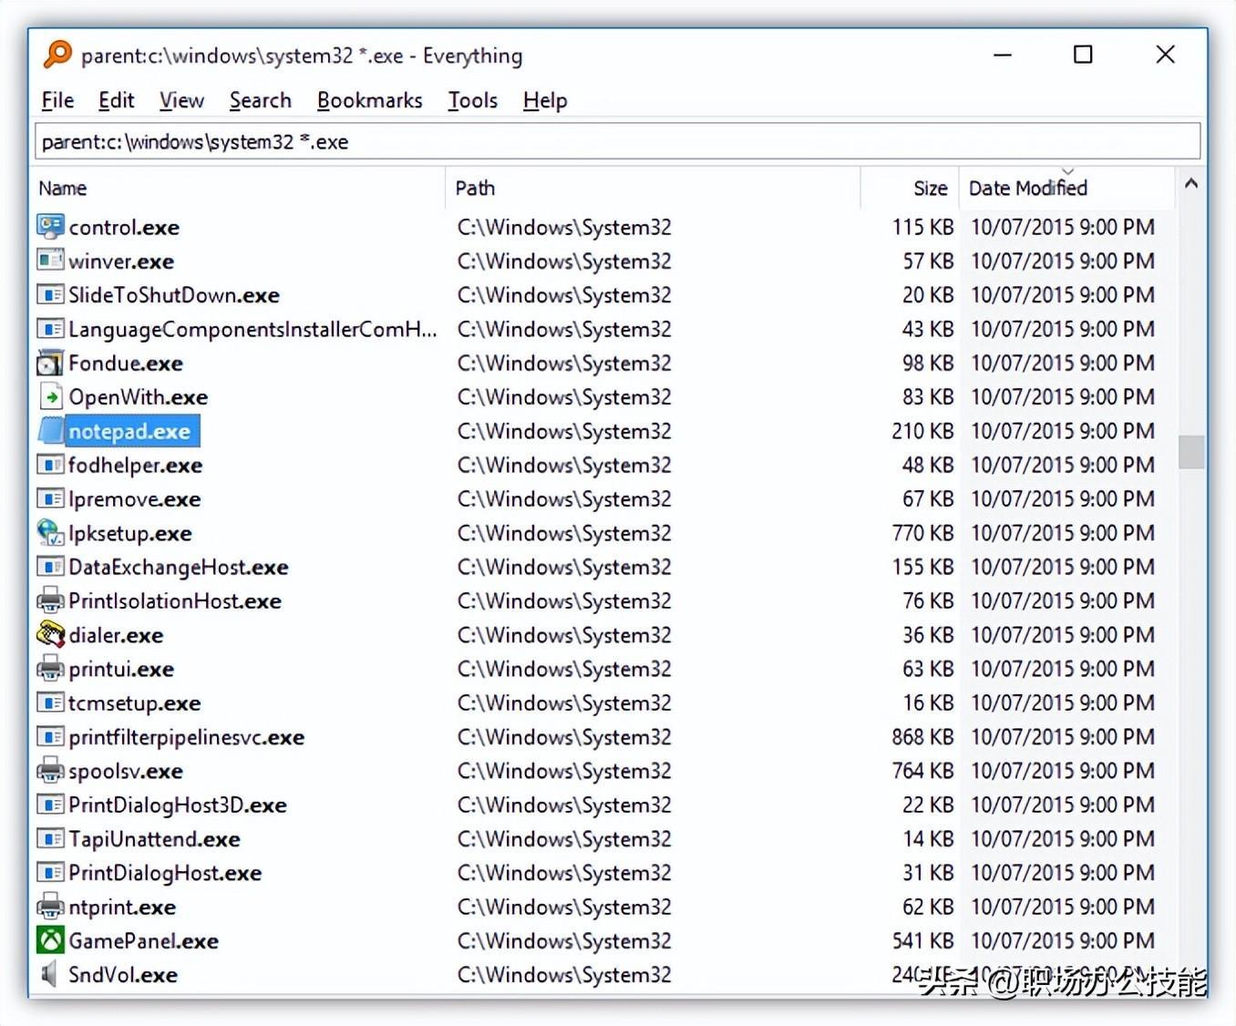This screenshot has height=1026, width=1236.
Task: Click the Fondue.exe file icon
Action: click(x=50, y=363)
